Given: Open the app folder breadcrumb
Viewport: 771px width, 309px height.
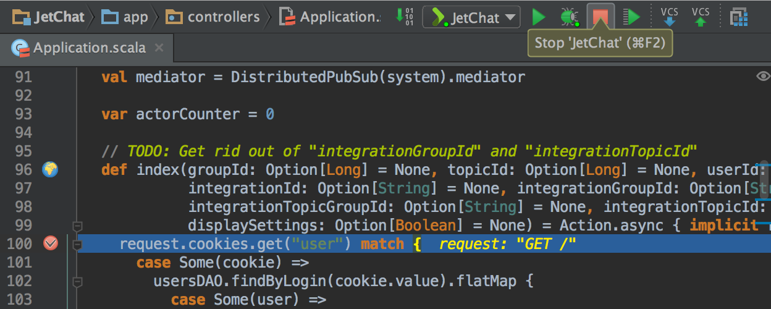Looking at the screenshot, I should click(x=126, y=17).
